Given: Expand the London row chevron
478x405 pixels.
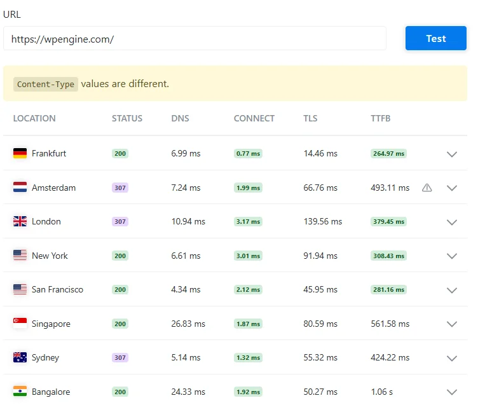Looking at the screenshot, I should [451, 222].
